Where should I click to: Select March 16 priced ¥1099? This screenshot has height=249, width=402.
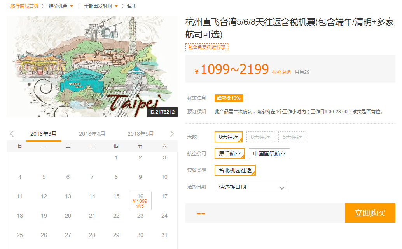(x=140, y=201)
